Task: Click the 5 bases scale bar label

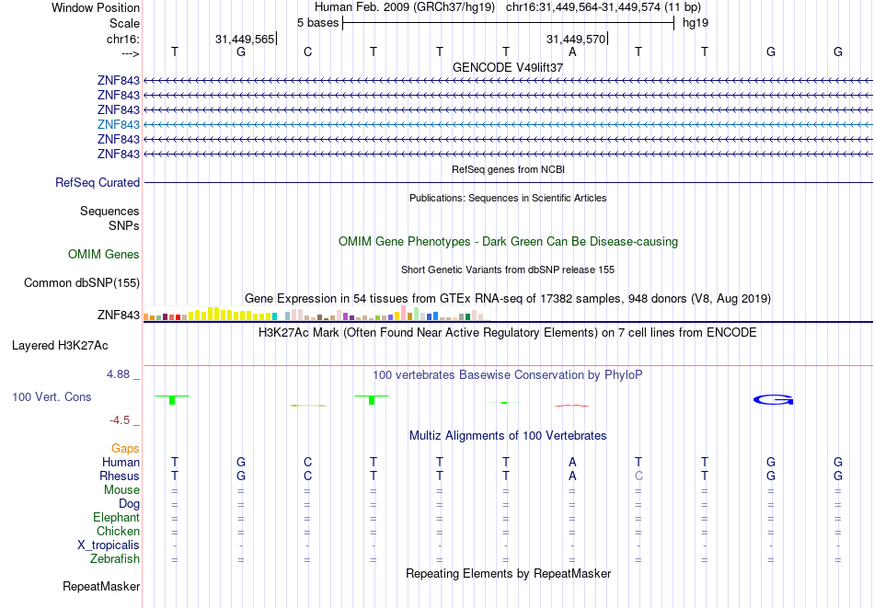Action: (317, 23)
